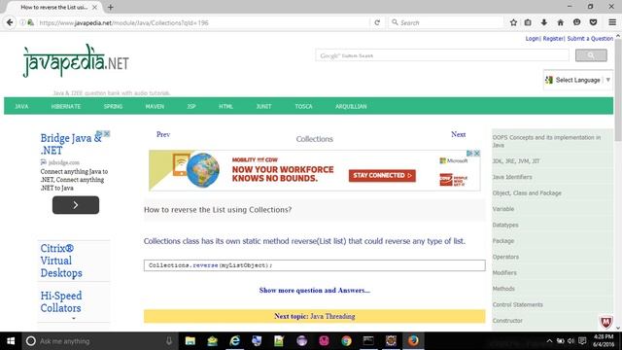Reload the page with the refresh icon
The image size is (622, 350).
[x=377, y=22]
